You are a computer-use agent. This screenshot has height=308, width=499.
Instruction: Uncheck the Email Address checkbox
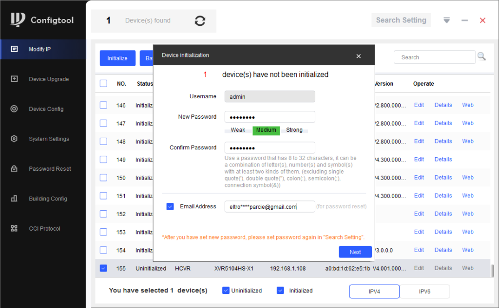click(x=170, y=207)
